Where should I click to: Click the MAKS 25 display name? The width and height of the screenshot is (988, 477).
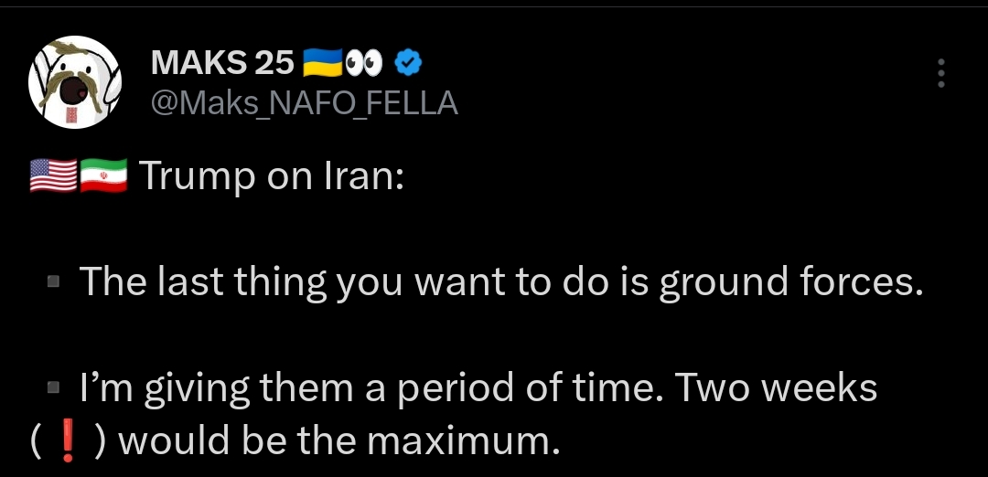click(x=221, y=63)
